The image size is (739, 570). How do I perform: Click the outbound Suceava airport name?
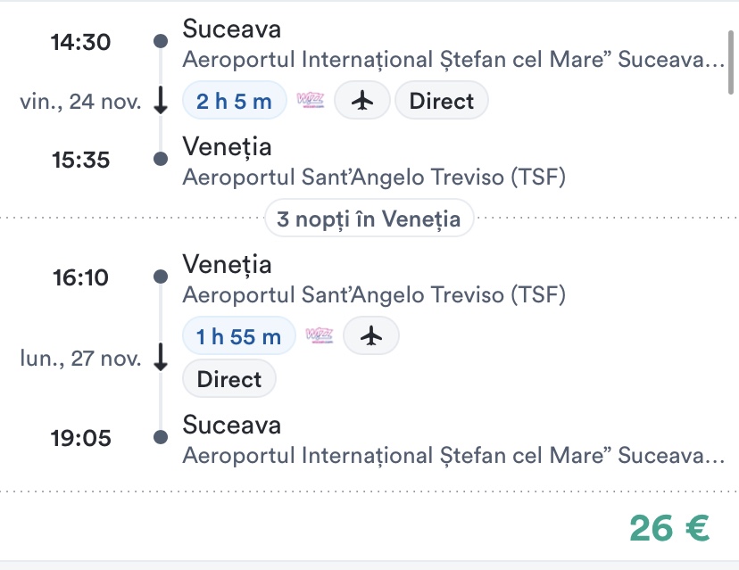453,61
